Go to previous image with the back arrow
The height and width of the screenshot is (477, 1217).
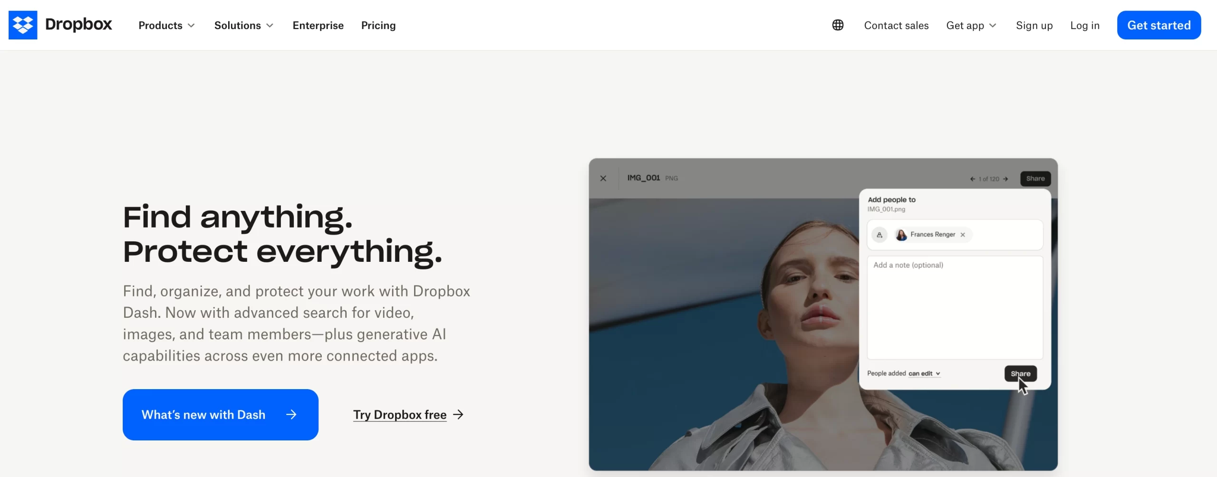point(973,179)
